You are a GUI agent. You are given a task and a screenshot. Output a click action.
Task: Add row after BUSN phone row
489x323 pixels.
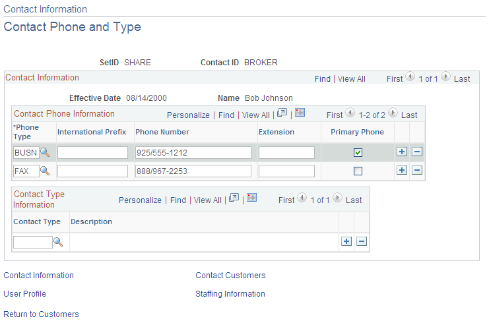pos(402,152)
